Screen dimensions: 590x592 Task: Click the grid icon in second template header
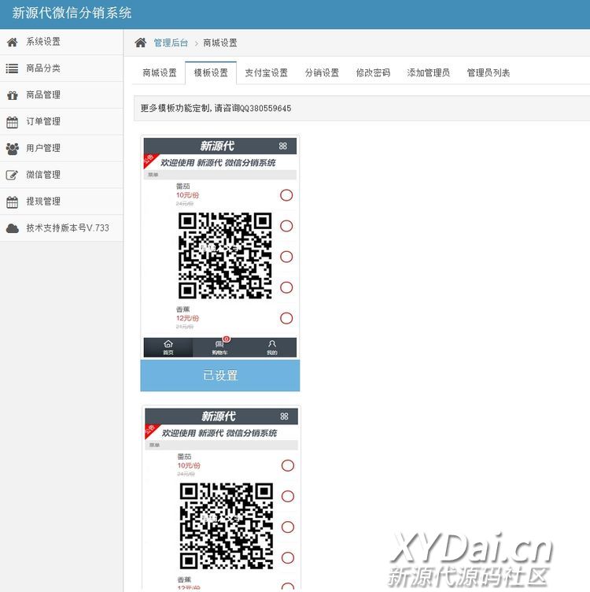pos(284,416)
